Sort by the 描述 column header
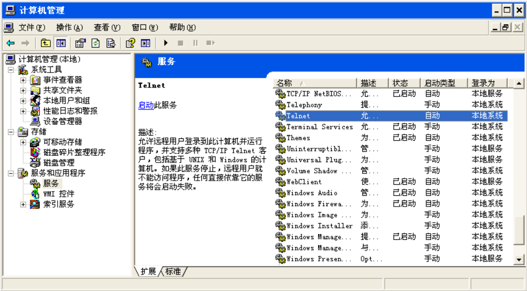The width and height of the screenshot is (527, 291). coord(373,83)
